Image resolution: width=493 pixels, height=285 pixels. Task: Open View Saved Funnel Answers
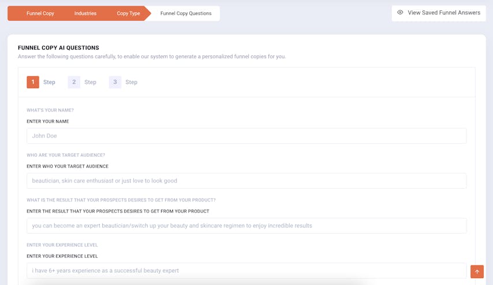click(443, 13)
